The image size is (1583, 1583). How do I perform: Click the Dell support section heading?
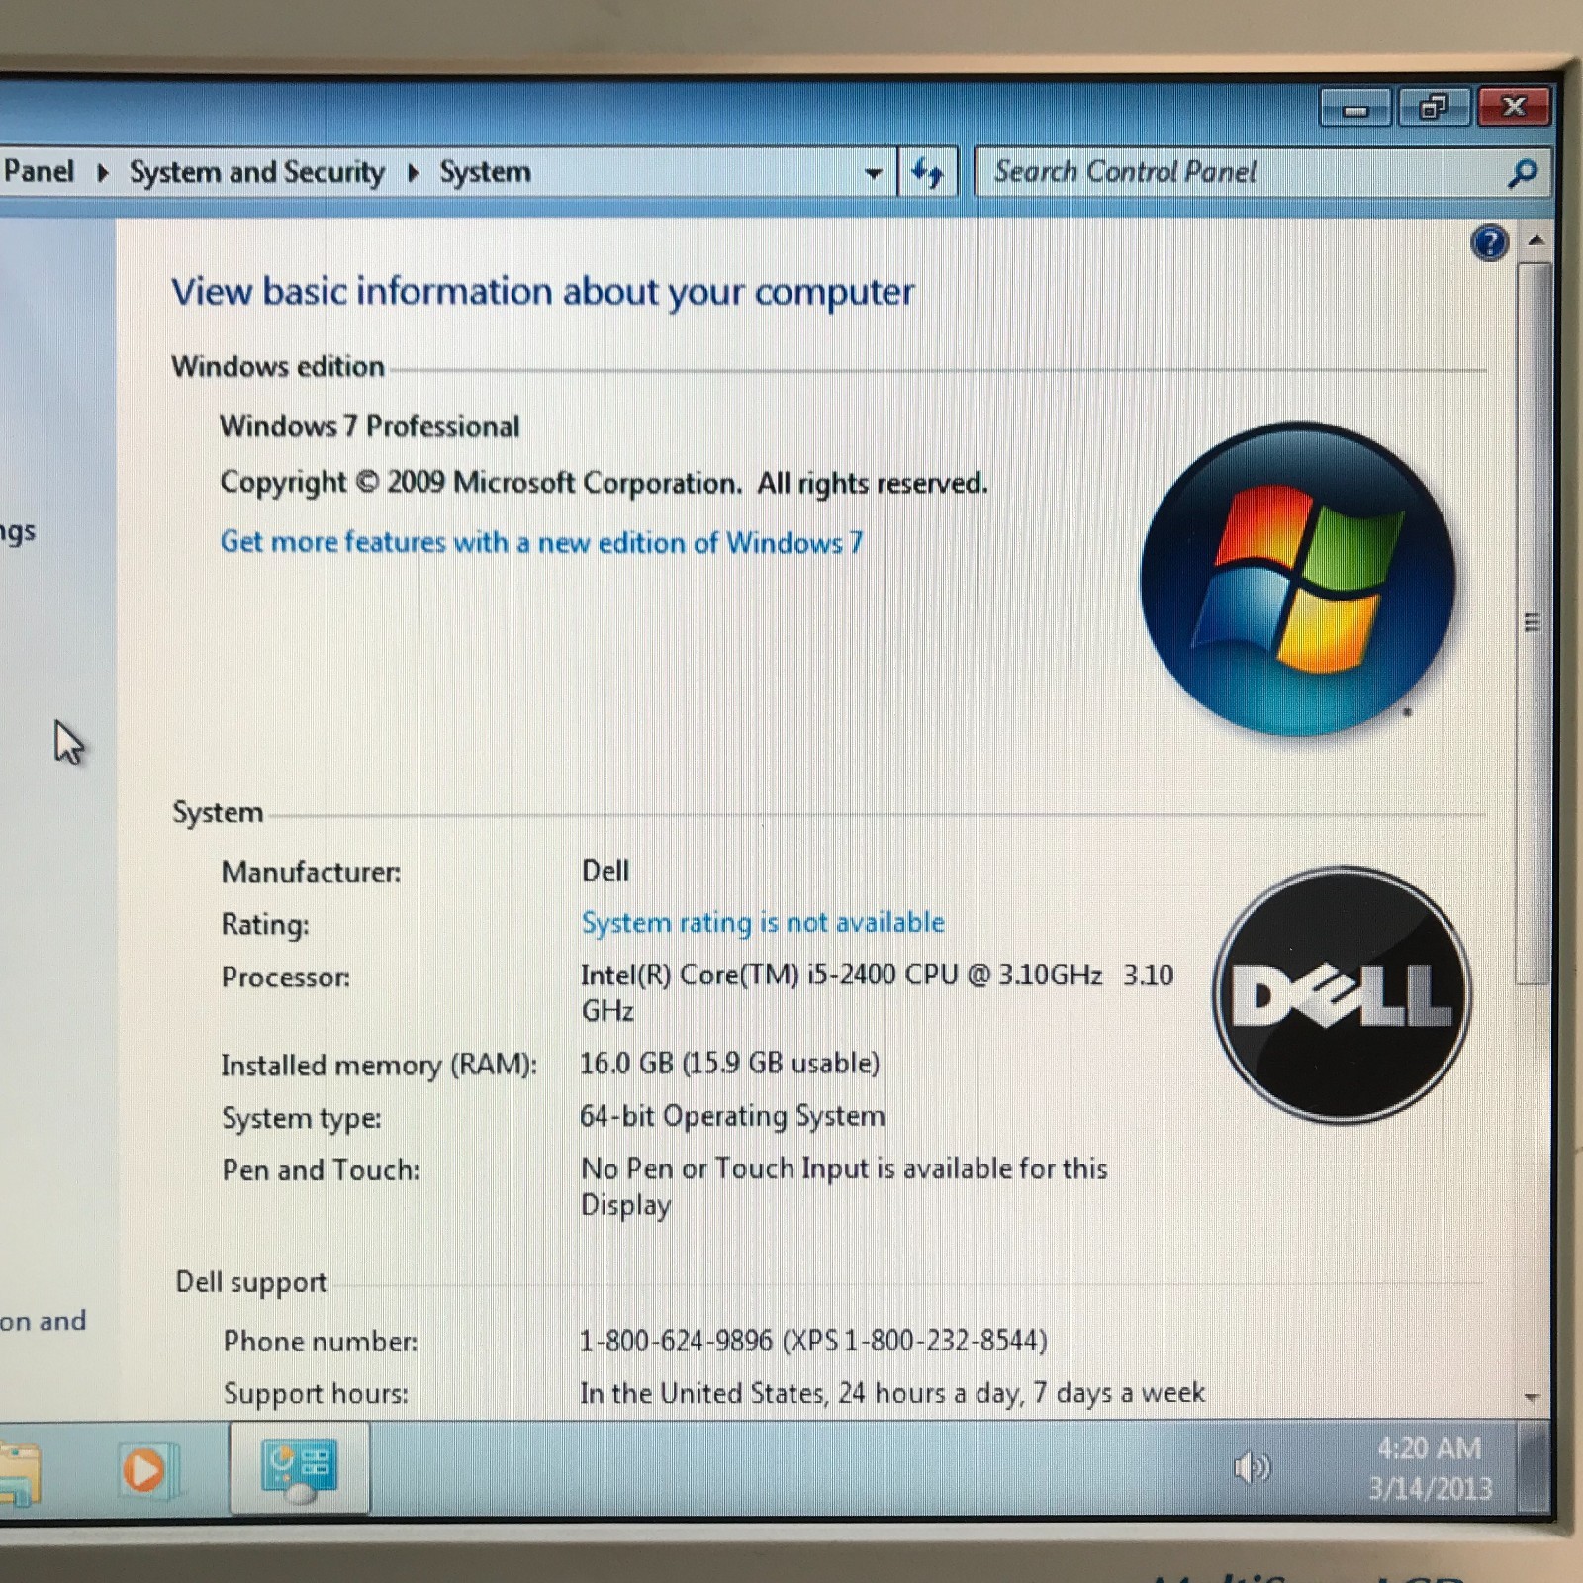tap(251, 1282)
